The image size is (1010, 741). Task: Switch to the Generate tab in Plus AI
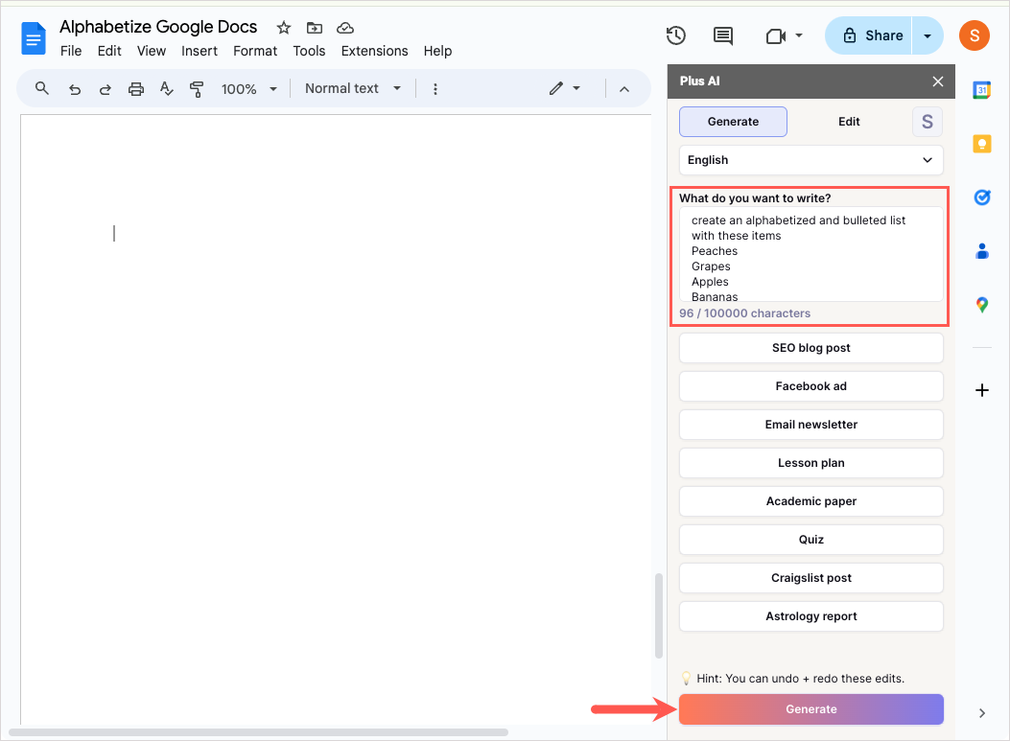tap(733, 122)
